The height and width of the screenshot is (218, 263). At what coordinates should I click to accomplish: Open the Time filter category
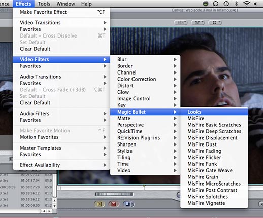(x=145, y=164)
